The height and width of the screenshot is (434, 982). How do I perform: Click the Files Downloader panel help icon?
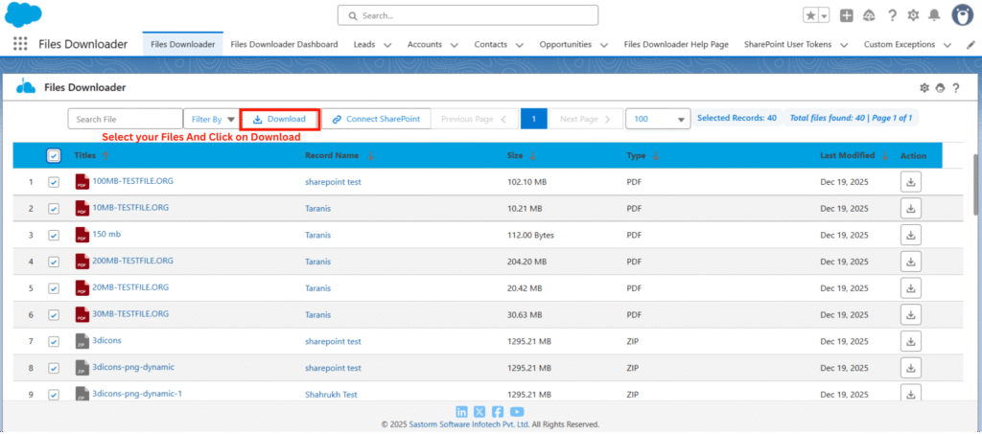(956, 88)
